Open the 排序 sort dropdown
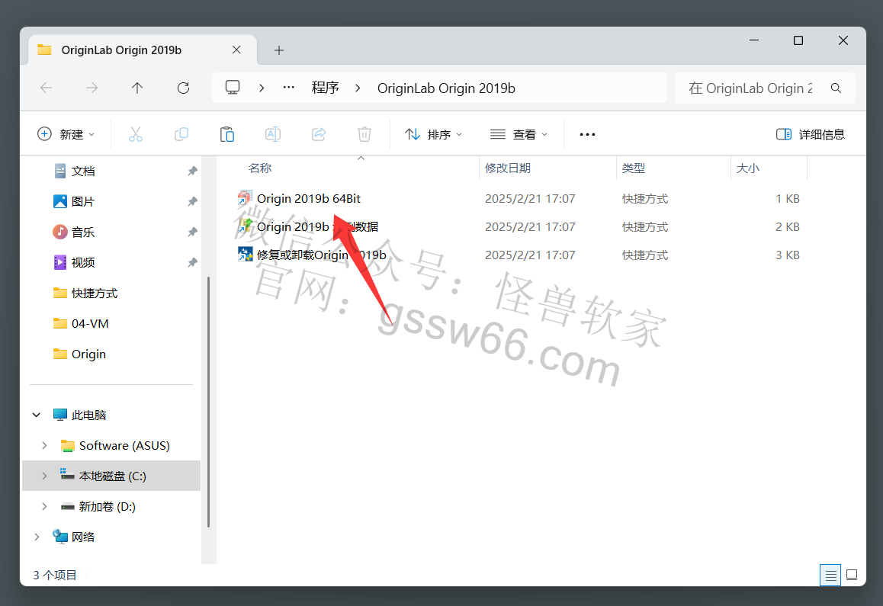 point(434,135)
